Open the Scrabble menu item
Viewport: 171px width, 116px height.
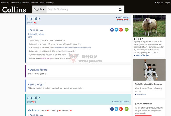(x=34, y=3)
